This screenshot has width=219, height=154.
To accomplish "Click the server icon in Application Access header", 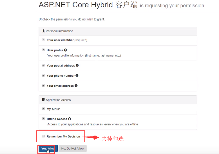I will 44,100.
